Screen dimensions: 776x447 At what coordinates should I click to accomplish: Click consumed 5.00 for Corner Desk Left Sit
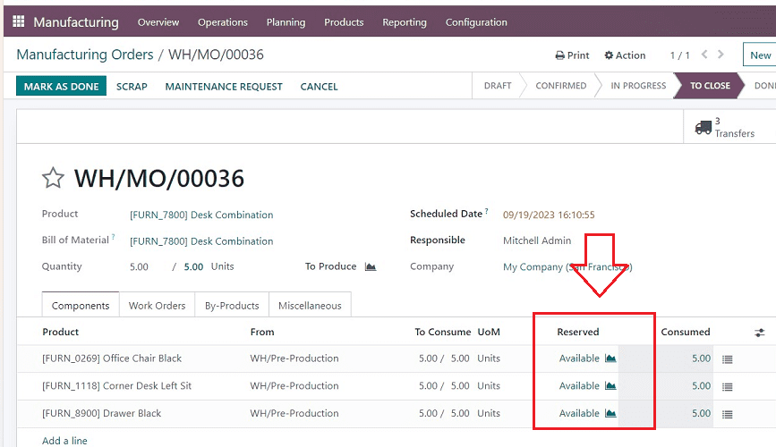pos(702,385)
